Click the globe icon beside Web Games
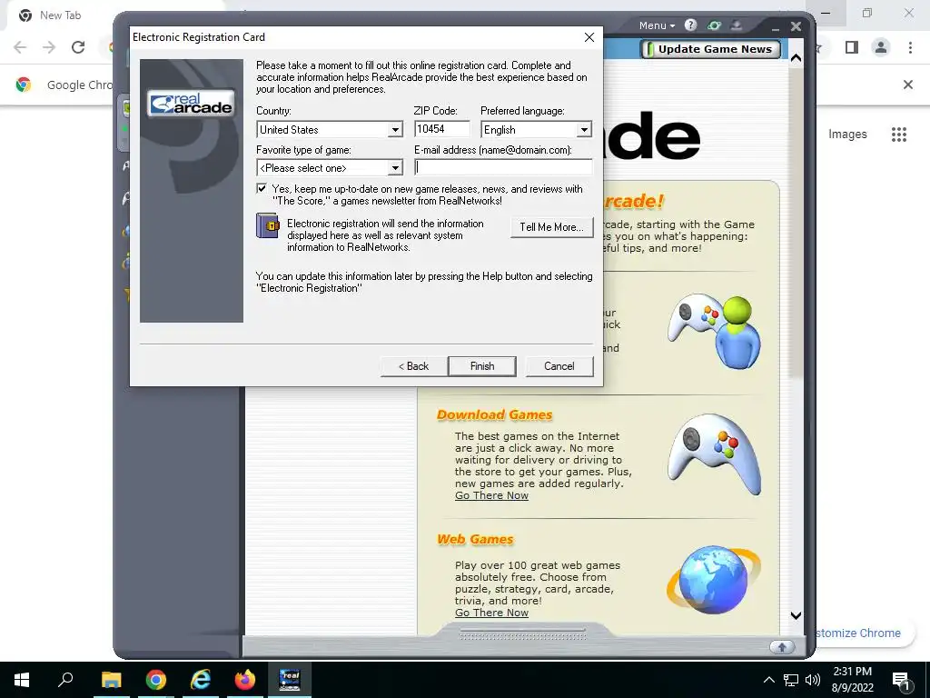 click(x=714, y=579)
